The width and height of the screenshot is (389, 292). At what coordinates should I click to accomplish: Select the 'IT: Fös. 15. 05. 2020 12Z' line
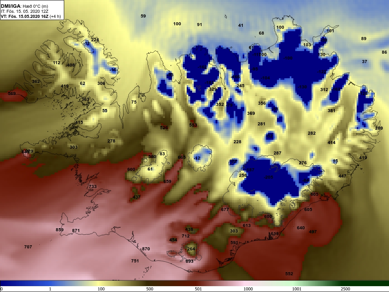tap(24, 11)
